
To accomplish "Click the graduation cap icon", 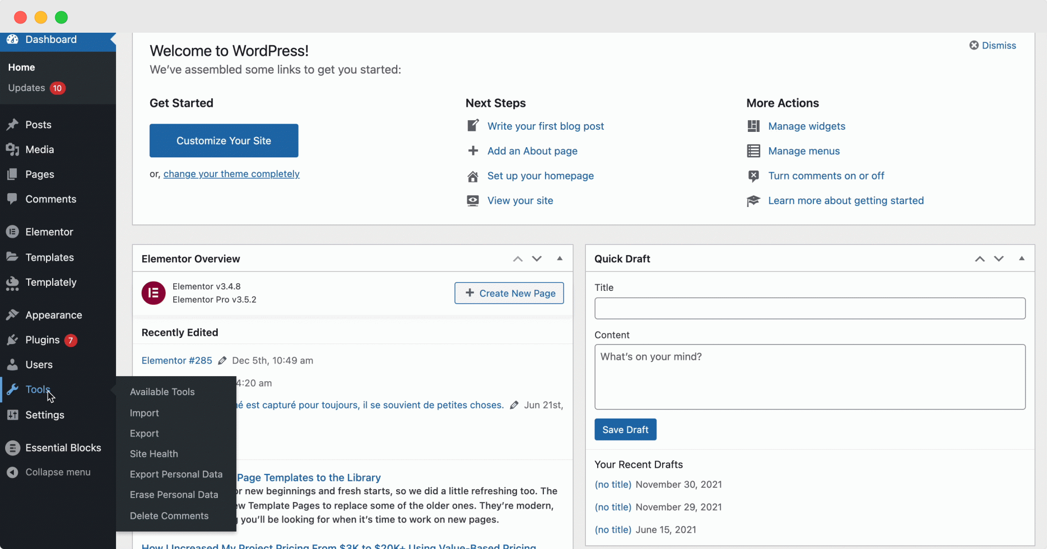I will click(x=754, y=201).
